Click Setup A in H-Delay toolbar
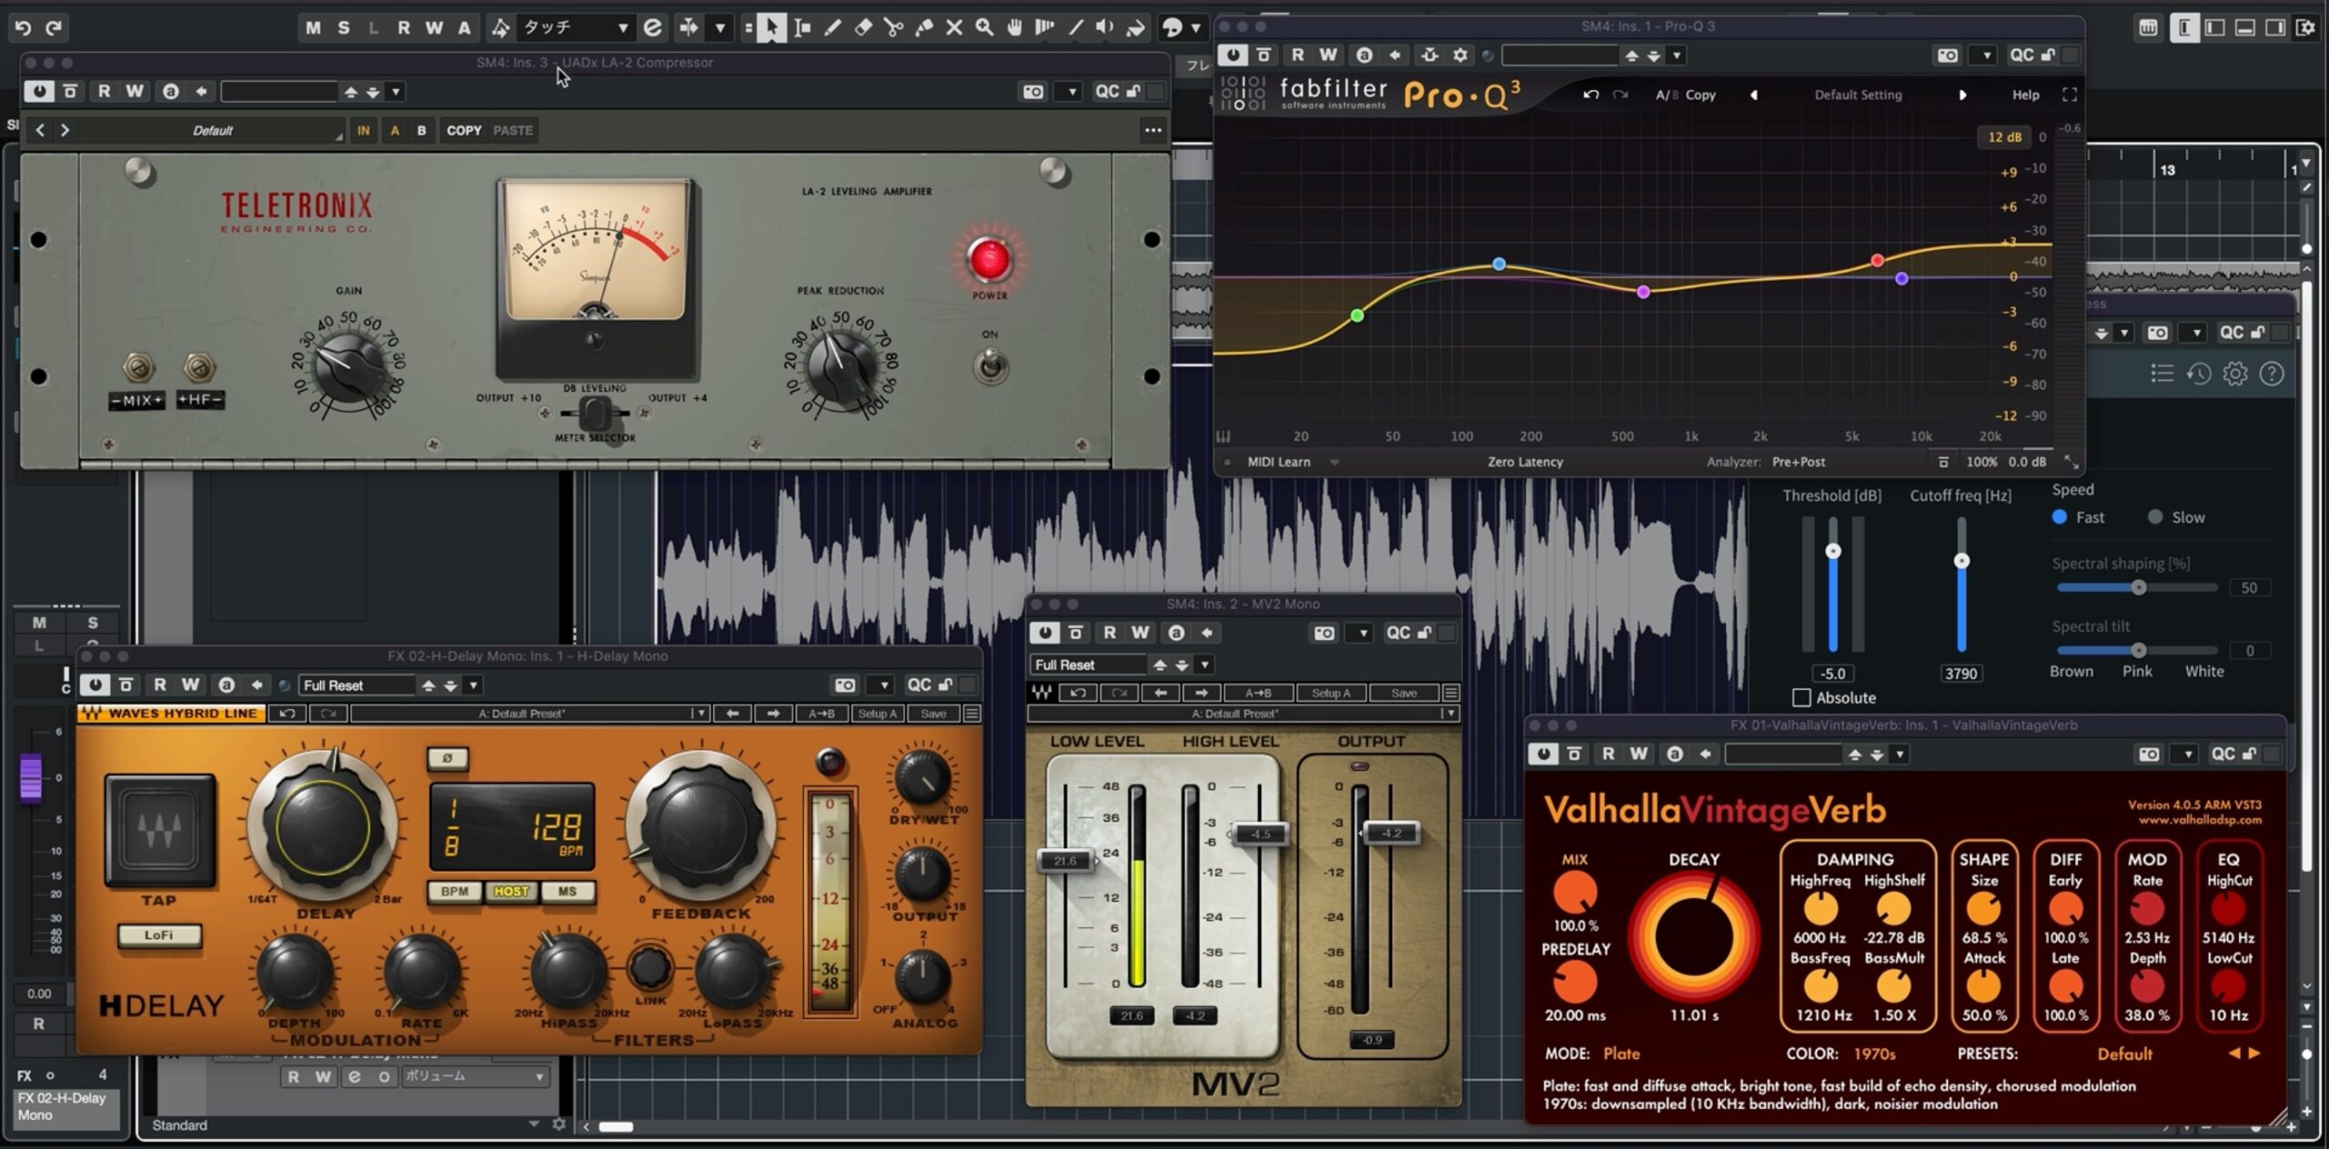This screenshot has width=2329, height=1149. 878,714
